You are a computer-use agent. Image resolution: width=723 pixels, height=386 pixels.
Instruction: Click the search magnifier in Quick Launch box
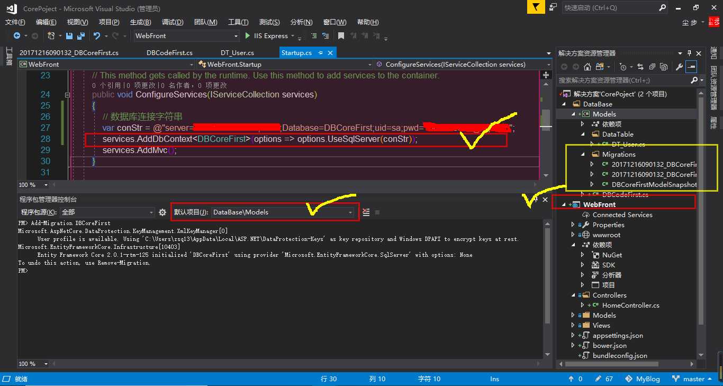pyautogui.click(x=662, y=7)
